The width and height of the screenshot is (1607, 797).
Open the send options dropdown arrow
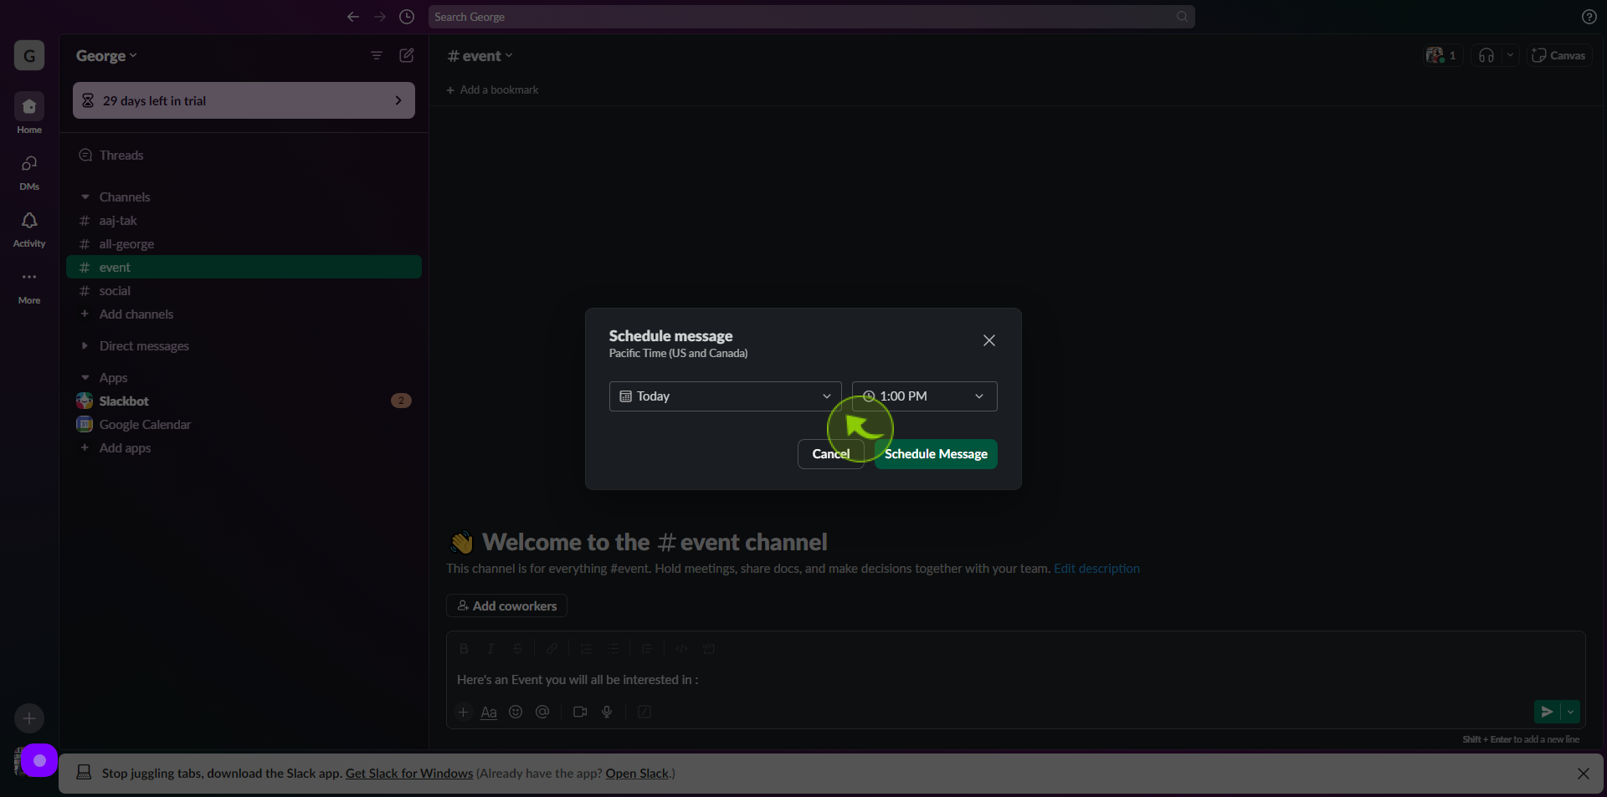pyautogui.click(x=1570, y=712)
